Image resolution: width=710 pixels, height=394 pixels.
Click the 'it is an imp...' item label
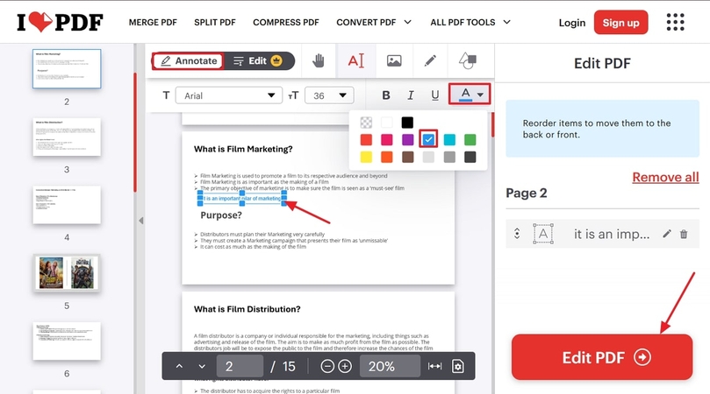click(x=612, y=234)
